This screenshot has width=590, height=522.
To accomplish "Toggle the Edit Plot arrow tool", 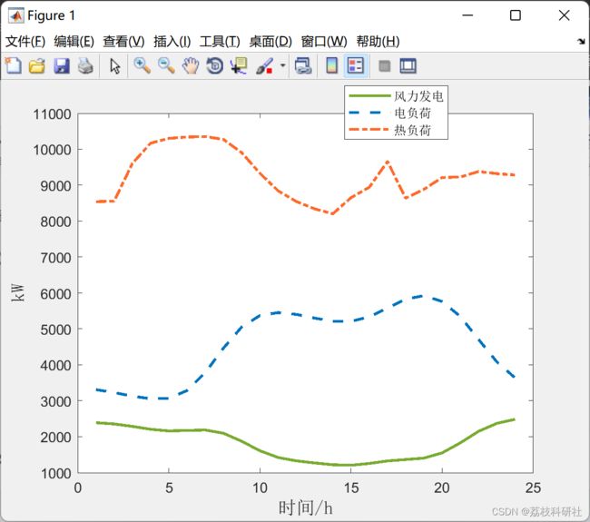I will pos(115,65).
